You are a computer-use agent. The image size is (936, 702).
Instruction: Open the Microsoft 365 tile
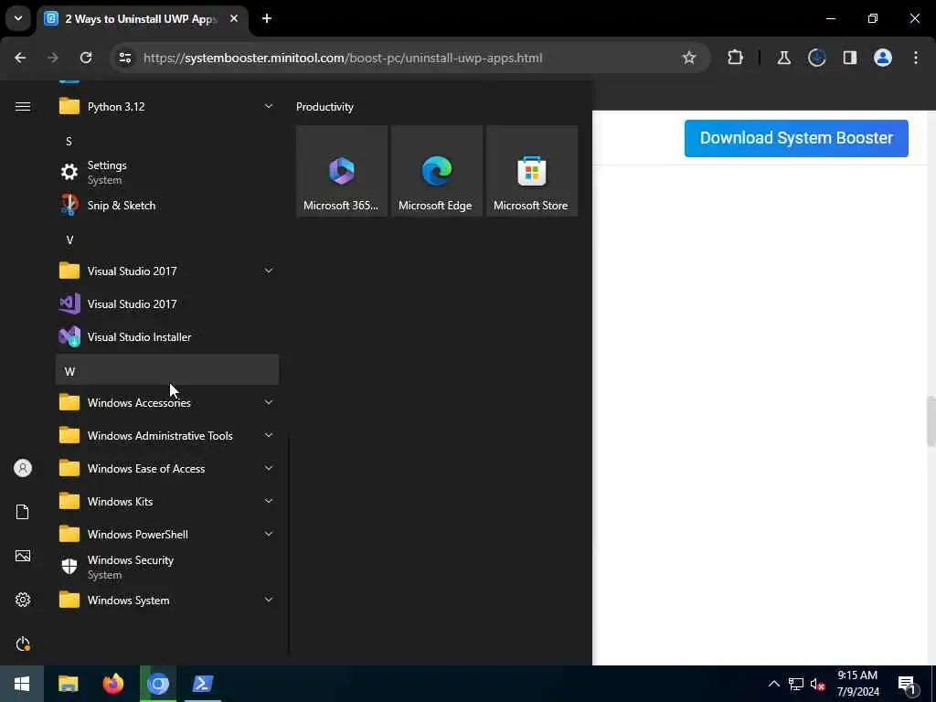click(x=342, y=171)
